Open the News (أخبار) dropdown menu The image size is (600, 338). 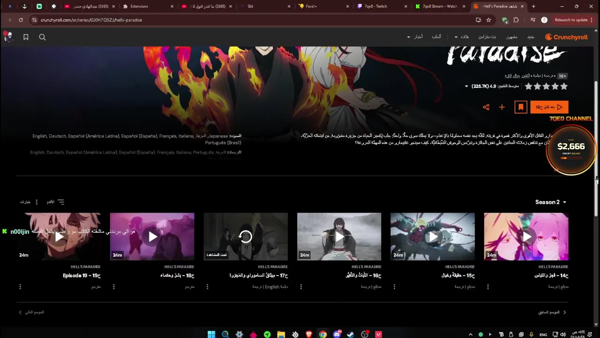pos(415,37)
